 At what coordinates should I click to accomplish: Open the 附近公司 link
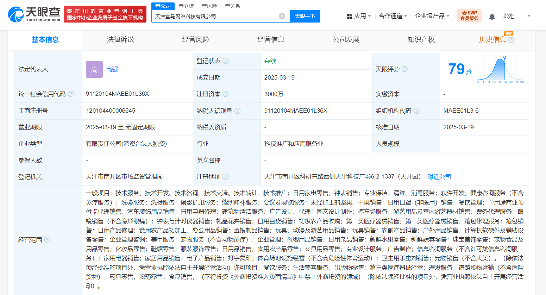439,177
